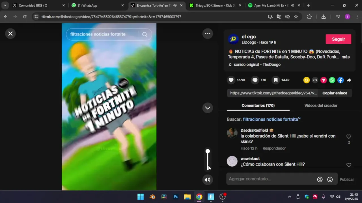Open Chrome extensions puzzle icon
The image size is (362, 203).
[x=309, y=17]
